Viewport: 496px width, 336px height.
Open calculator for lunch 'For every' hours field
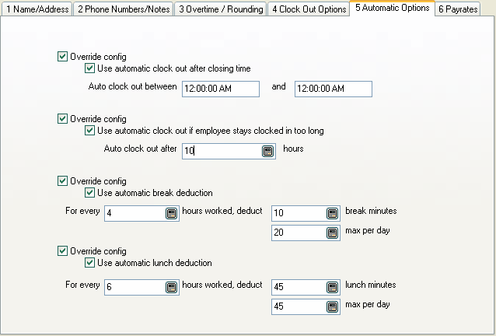[171, 288]
